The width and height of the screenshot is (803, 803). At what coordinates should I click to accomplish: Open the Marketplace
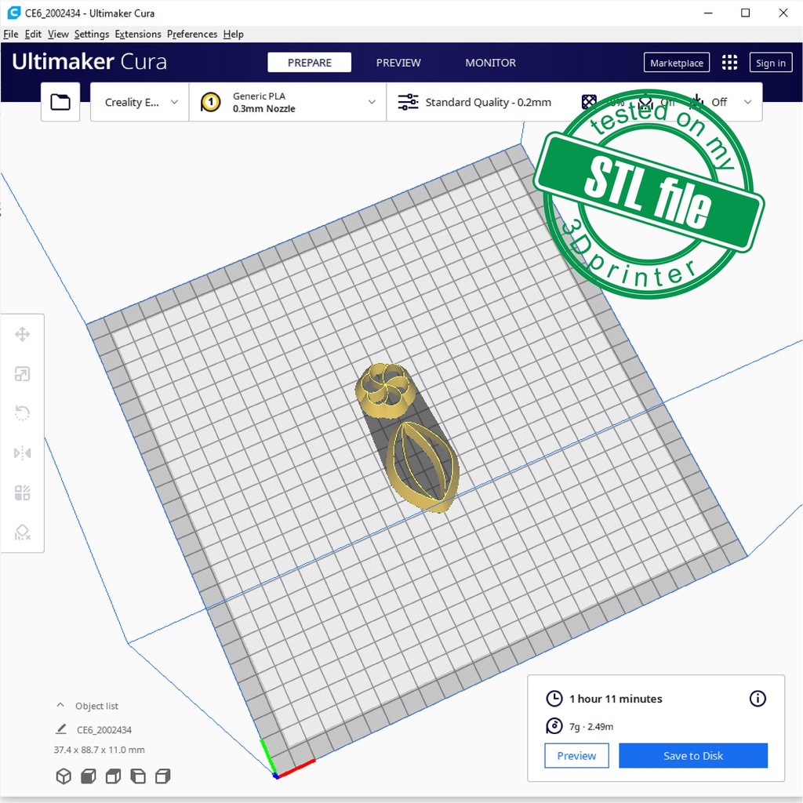(x=677, y=63)
